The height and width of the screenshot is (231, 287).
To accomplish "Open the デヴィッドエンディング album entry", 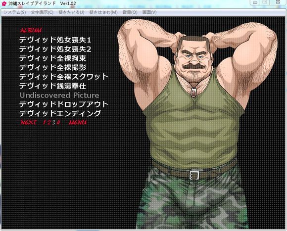I will (60, 113).
